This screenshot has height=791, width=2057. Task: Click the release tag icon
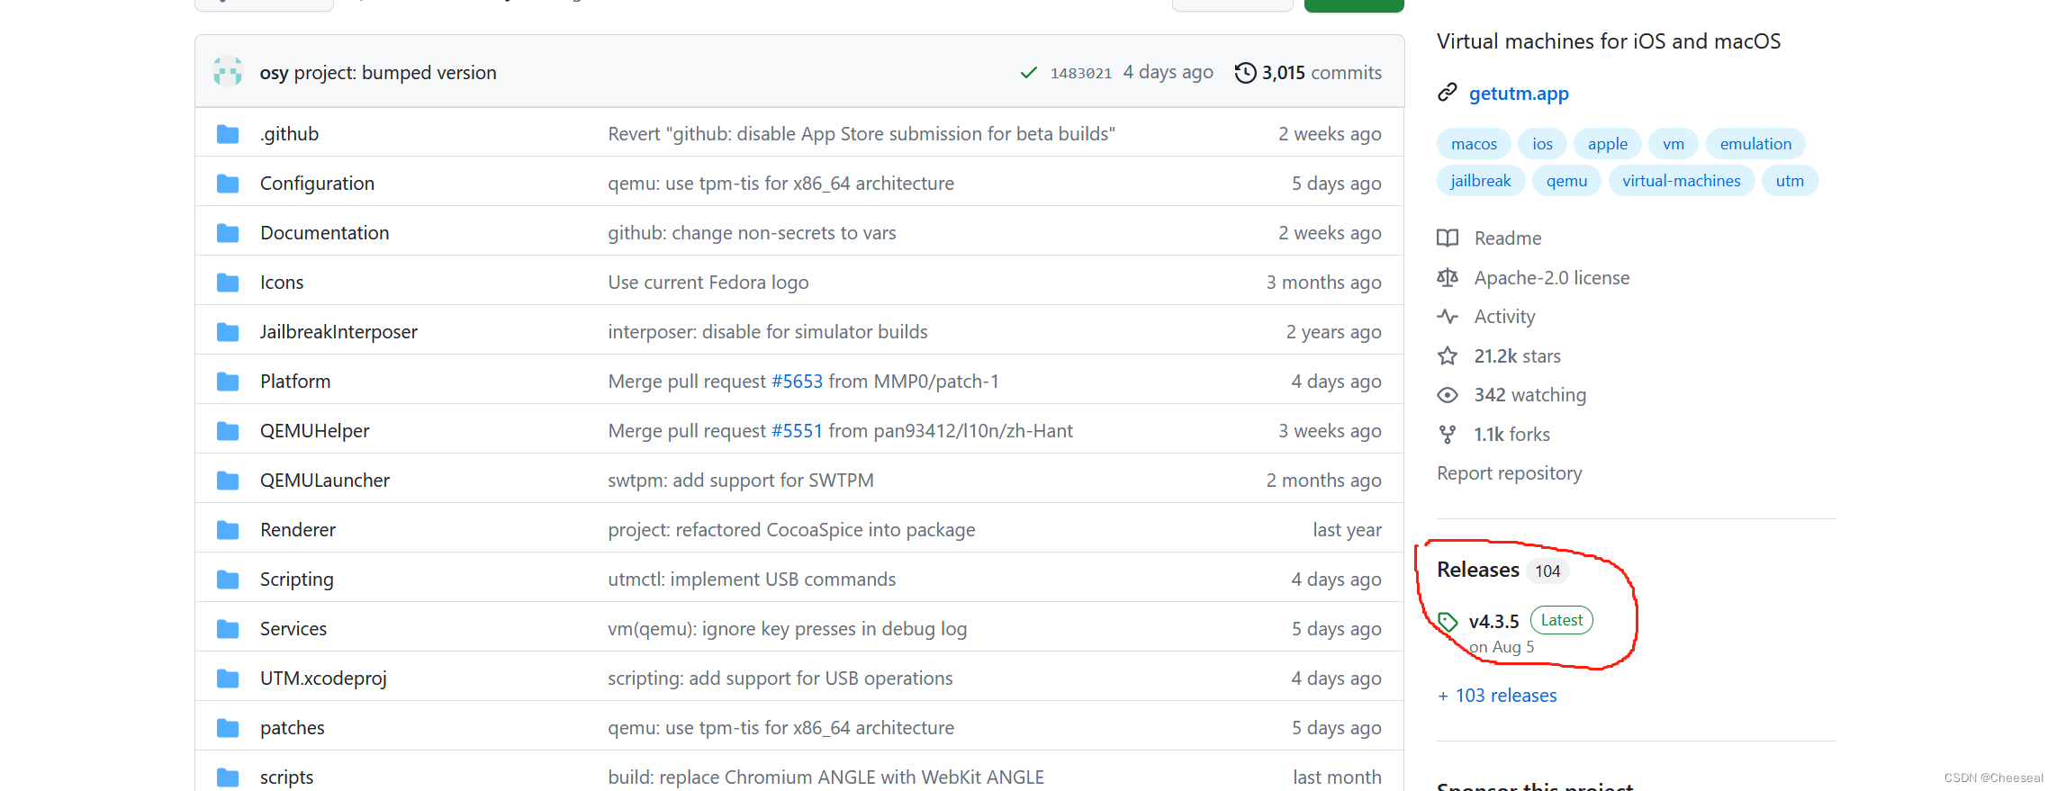tap(1448, 622)
